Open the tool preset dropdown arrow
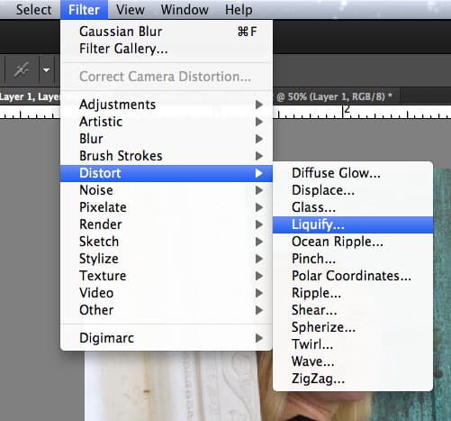Viewport: 451px width, 421px height. click(x=46, y=70)
